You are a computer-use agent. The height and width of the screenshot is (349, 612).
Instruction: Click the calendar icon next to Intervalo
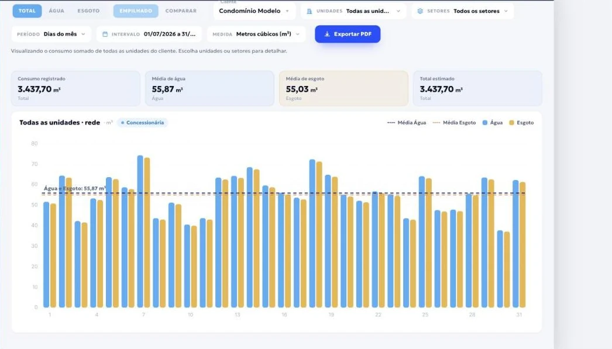pos(105,34)
